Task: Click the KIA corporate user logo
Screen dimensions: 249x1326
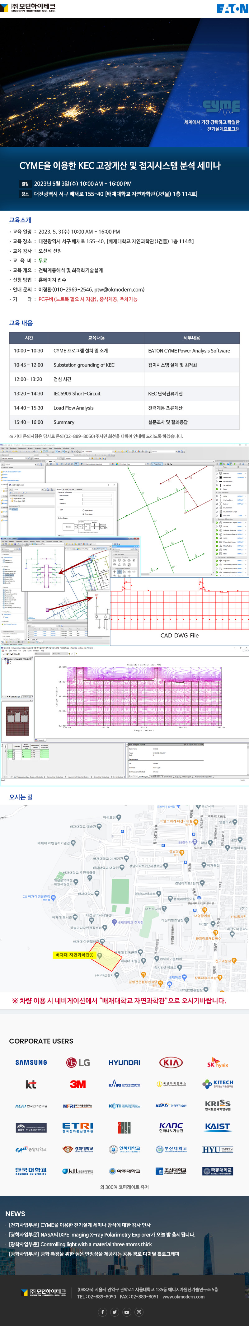Action: (x=171, y=1062)
